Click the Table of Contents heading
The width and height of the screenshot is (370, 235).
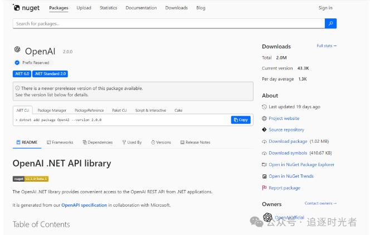pos(41,224)
